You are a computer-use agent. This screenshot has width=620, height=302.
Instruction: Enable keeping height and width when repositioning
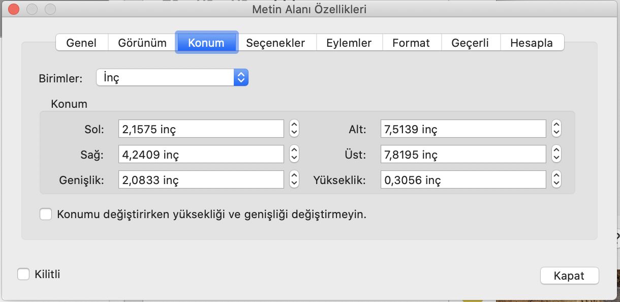coord(46,214)
